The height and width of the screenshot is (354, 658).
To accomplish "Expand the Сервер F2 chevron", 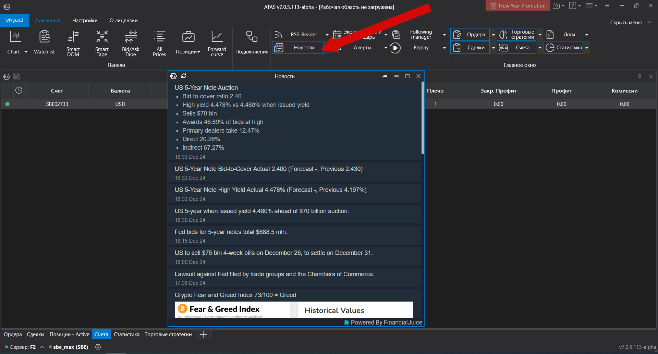I will [x=42, y=347].
